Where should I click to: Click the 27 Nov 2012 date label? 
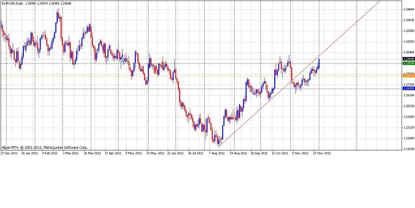pyautogui.click(x=322, y=153)
